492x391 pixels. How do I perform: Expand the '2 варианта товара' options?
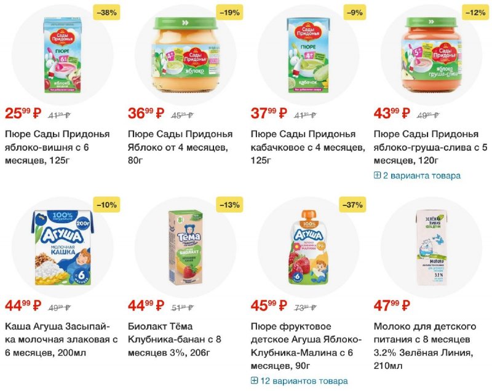click(421, 176)
